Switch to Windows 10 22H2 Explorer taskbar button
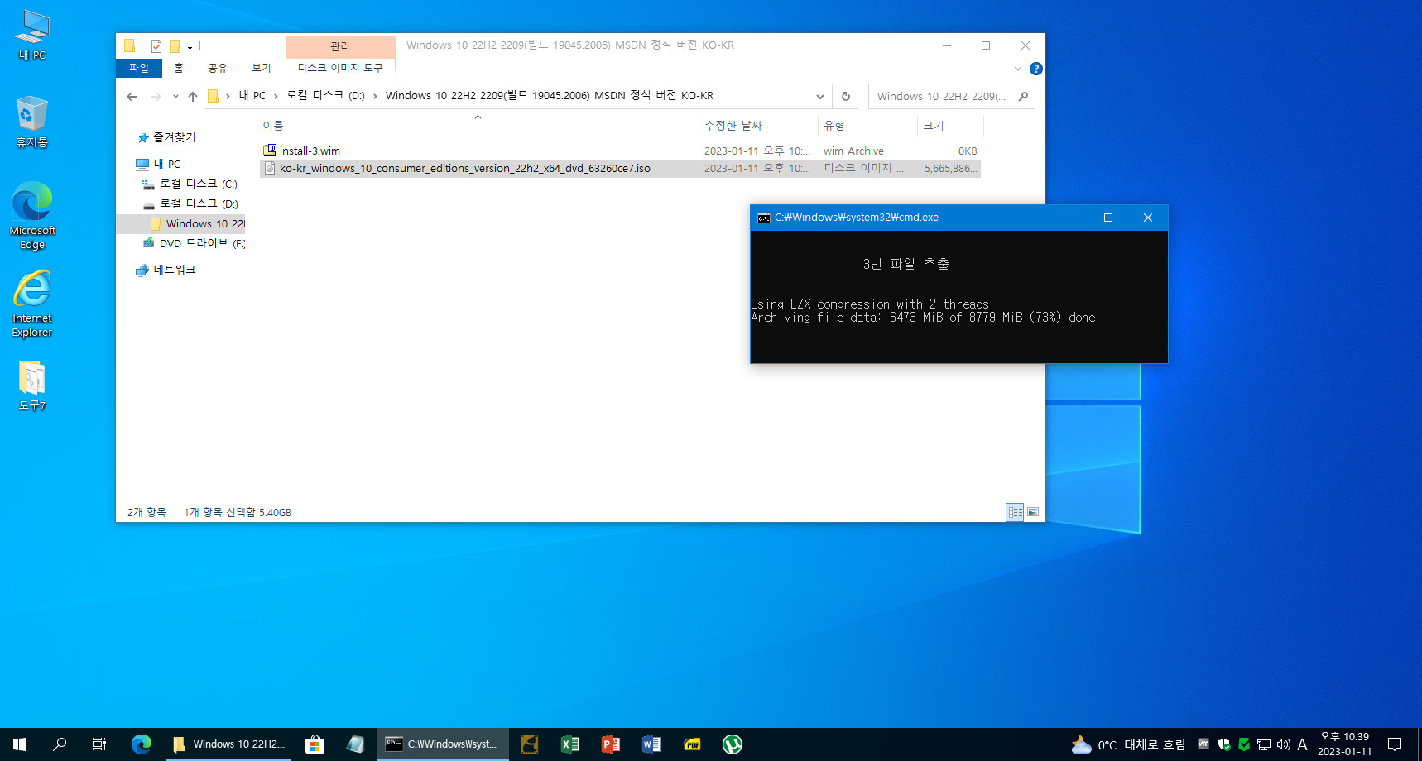This screenshot has height=761, width=1422. (x=228, y=744)
